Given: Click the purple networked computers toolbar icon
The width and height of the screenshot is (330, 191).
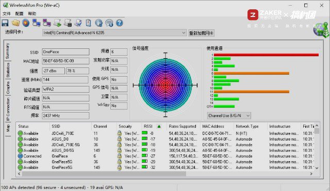Looking at the screenshot, I should tap(47, 23).
